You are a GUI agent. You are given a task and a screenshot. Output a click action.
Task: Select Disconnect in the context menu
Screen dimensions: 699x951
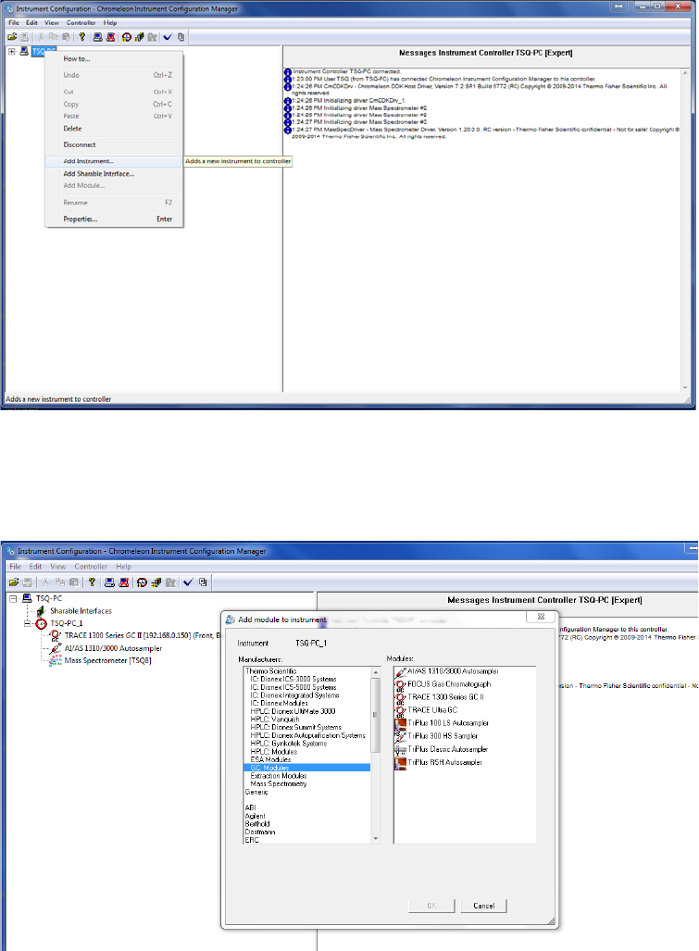pyautogui.click(x=113, y=145)
